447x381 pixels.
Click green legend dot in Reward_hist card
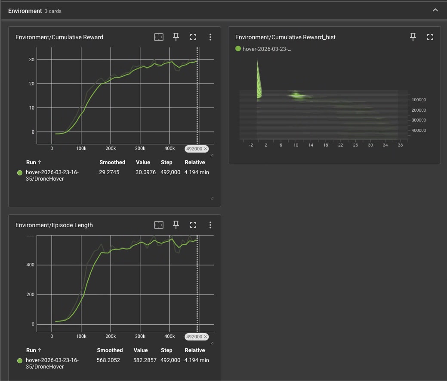[x=238, y=49]
